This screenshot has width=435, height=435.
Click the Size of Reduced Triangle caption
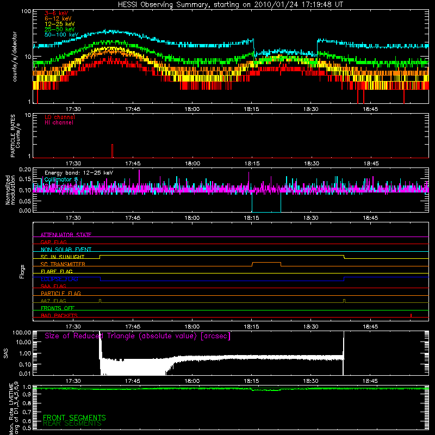point(138,336)
